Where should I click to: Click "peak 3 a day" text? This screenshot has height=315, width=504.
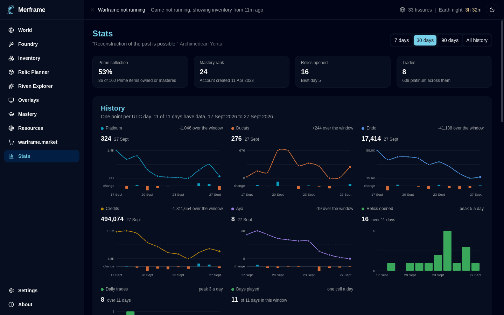pyautogui.click(x=211, y=289)
